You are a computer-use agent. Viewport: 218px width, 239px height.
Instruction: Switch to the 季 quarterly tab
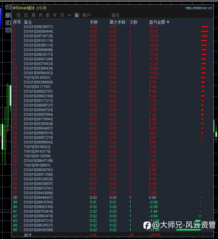point(48,15)
